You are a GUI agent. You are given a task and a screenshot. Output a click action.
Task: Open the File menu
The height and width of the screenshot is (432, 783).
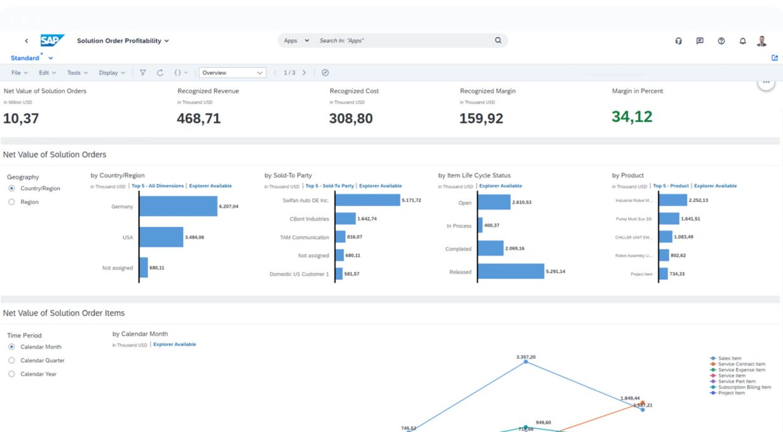point(20,73)
